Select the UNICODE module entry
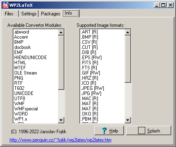The width and height of the screenshot is (176, 147). coord(36,93)
